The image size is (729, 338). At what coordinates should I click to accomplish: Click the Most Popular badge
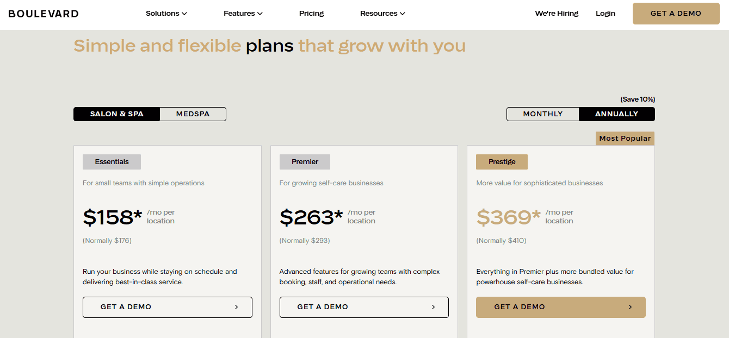coord(625,138)
